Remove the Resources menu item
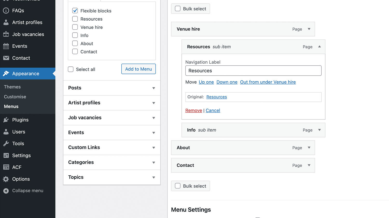 [x=193, y=111]
